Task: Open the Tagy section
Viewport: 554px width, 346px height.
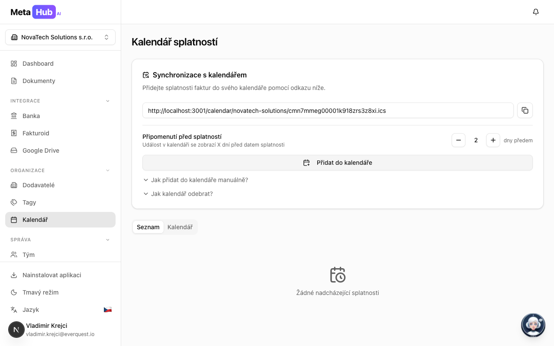Action: pyautogui.click(x=29, y=202)
